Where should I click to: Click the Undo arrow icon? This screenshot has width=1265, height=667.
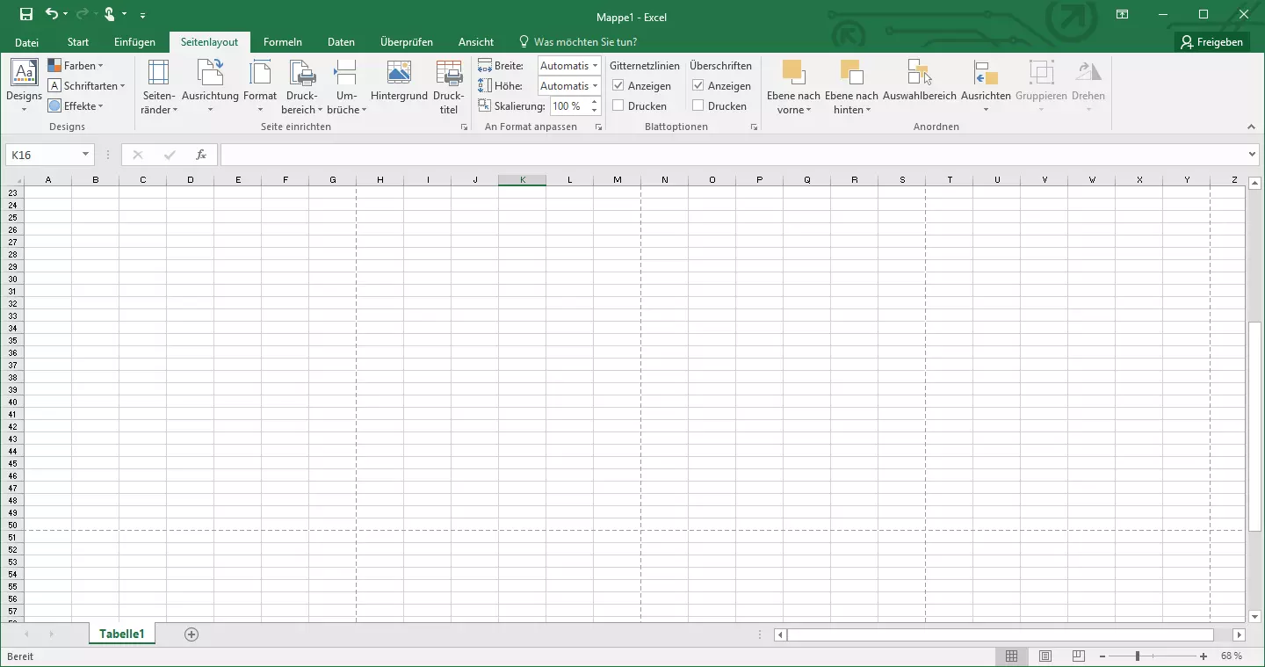click(51, 14)
